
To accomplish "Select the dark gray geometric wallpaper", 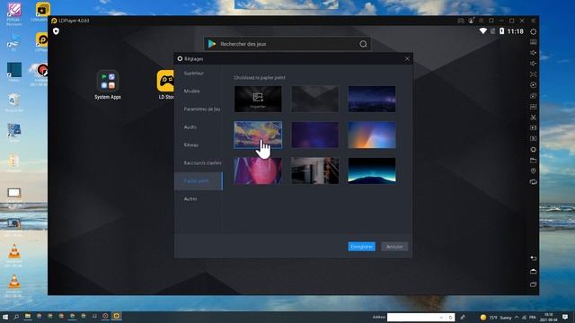I will click(x=315, y=100).
